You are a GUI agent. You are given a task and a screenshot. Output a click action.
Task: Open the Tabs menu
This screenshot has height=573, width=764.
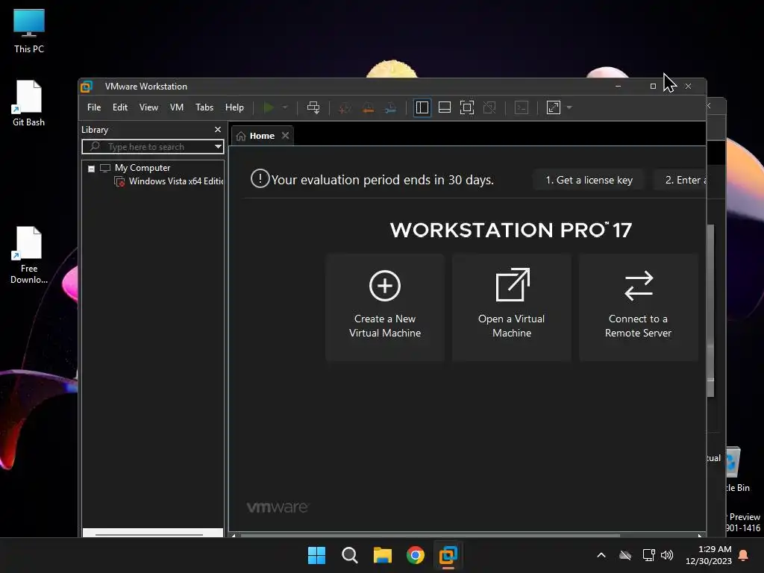(204, 107)
